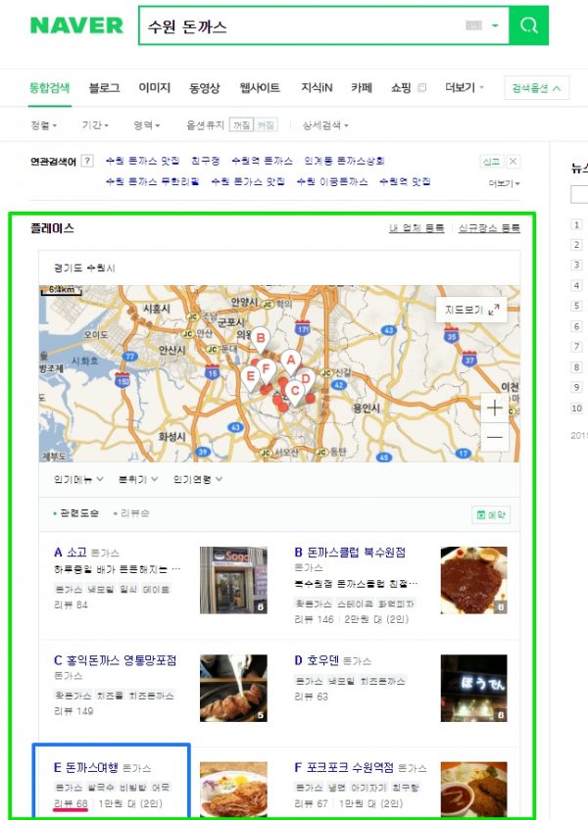Screen dimensions: 588x820
Task: Click the 신규장소 등록 link
Action: point(489,228)
